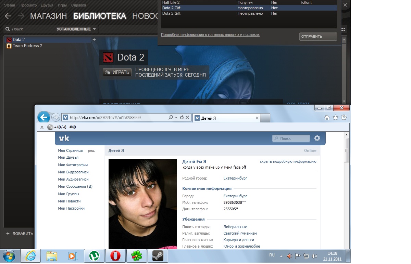Click the Либеральные political views link
Image resolution: width=411 pixels, height=264 pixels.
[235, 227]
